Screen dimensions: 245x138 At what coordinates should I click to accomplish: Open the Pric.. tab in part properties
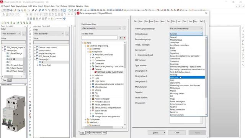pos(141,21)
